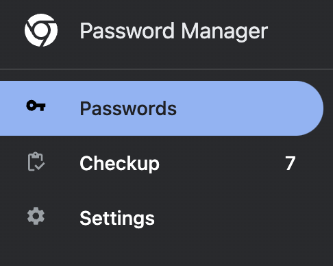Click the Chrome logo icon
Image resolution: width=333 pixels, height=266 pixels.
41,30
